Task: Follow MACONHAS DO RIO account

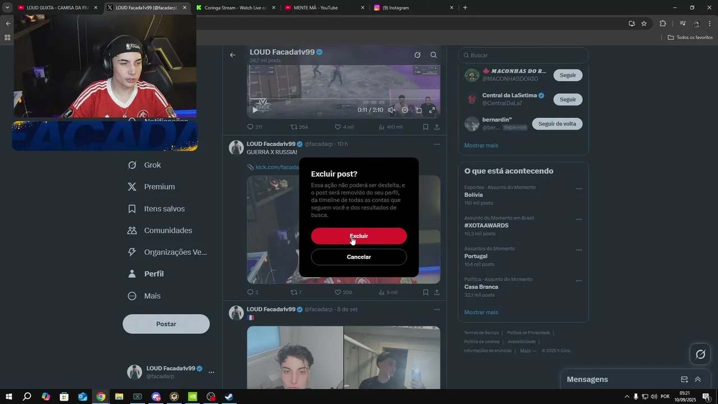Action: [568, 75]
